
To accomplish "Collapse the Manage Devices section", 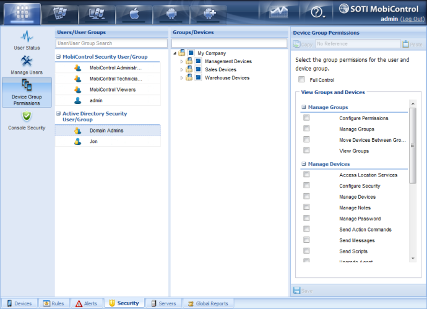I will pos(304,163).
